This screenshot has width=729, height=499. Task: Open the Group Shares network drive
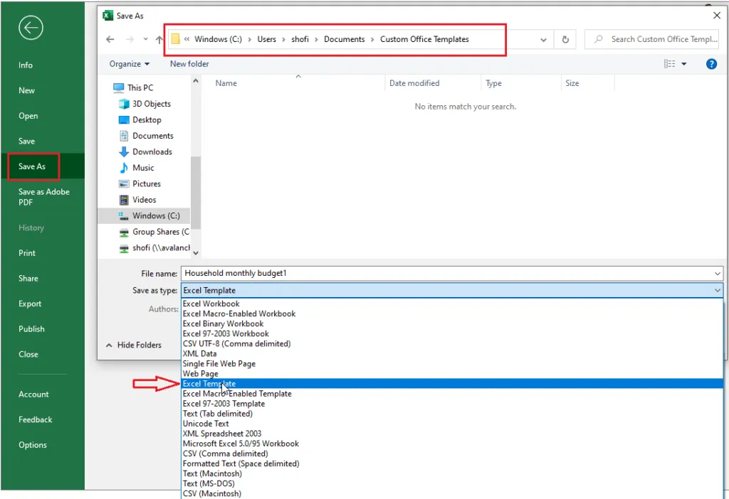pyautogui.click(x=154, y=232)
